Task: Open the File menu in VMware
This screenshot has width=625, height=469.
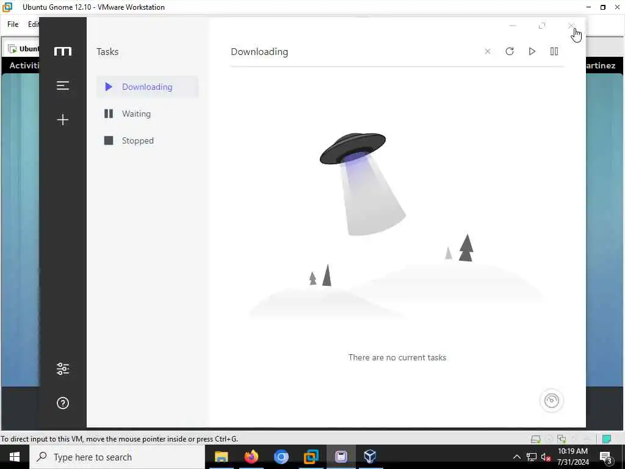Action: coord(13,24)
